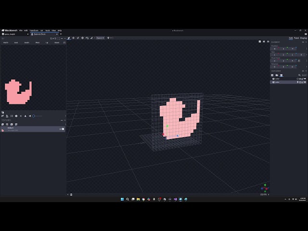Viewport: 308px width, 231px height.
Task: Click the Size Y input field
Action: click(x=283, y=55)
